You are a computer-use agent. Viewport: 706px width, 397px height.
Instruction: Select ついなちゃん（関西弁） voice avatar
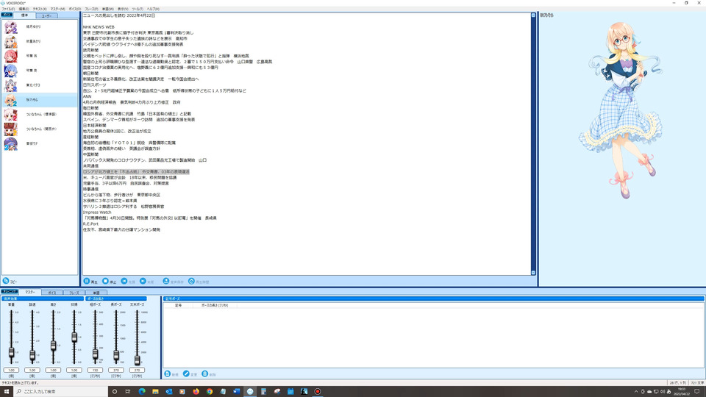pos(11,129)
